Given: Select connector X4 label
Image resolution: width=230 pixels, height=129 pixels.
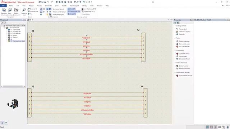Looking at the screenshot, I should coord(142,87).
